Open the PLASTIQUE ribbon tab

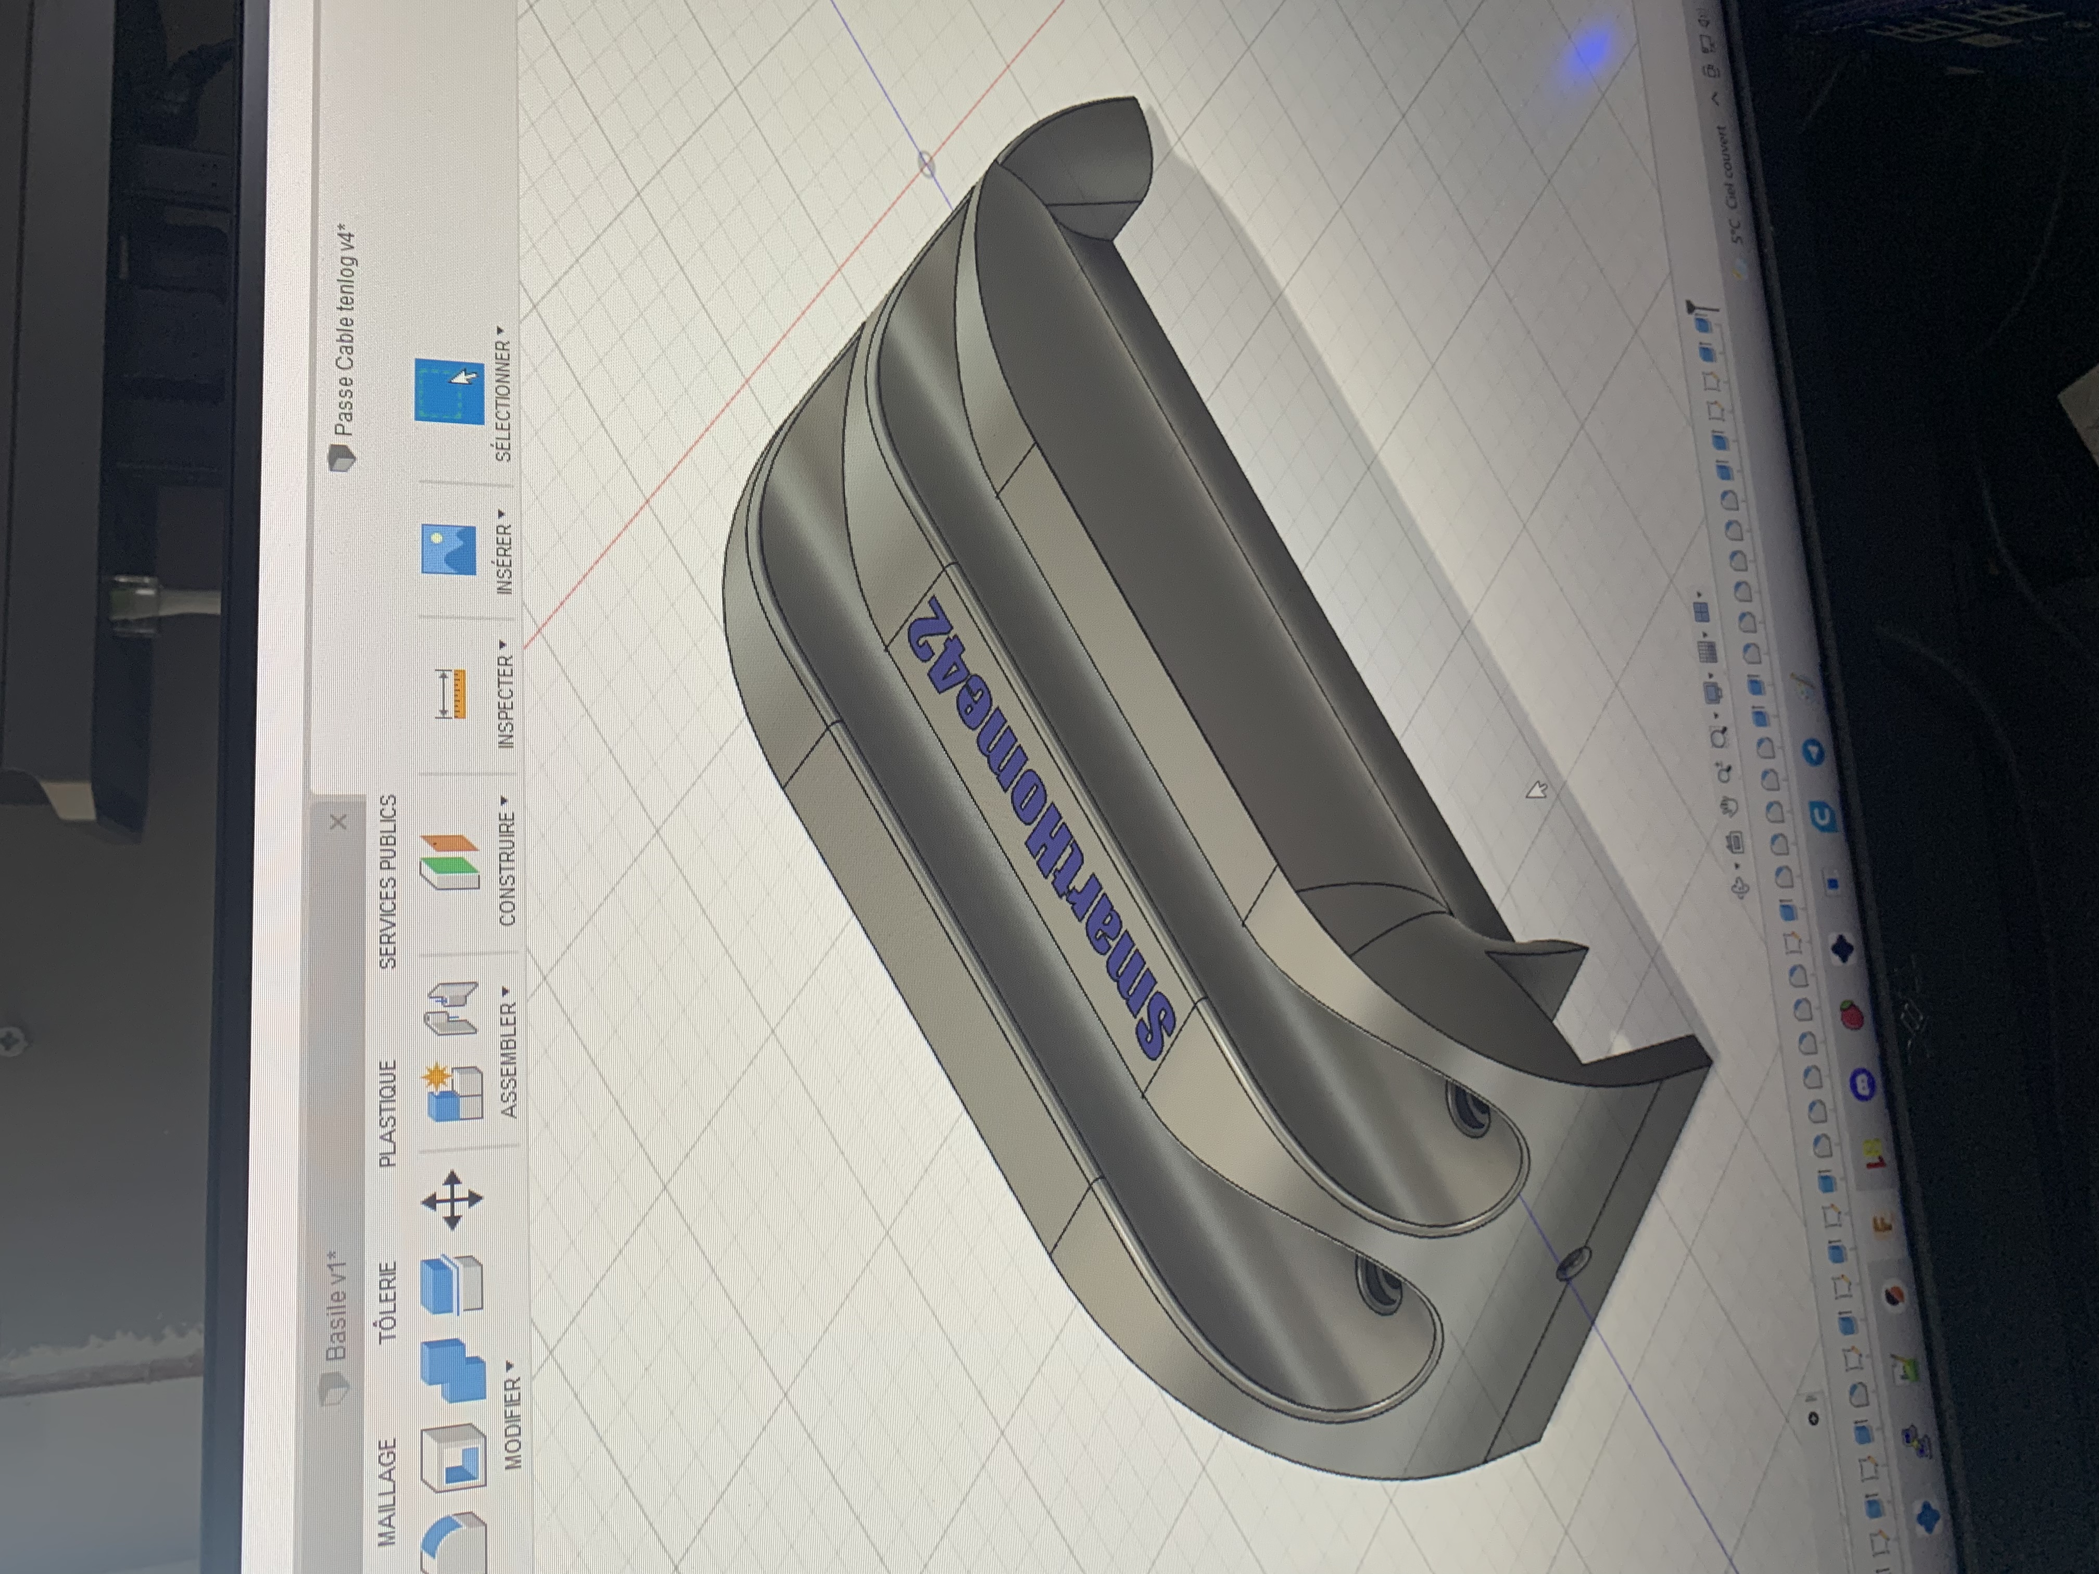click(x=387, y=1114)
